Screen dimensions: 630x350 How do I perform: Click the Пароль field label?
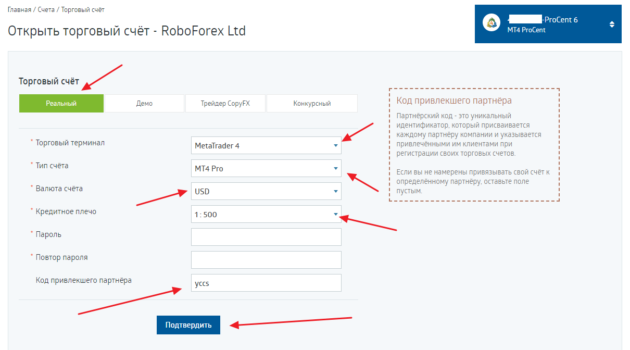(x=48, y=234)
